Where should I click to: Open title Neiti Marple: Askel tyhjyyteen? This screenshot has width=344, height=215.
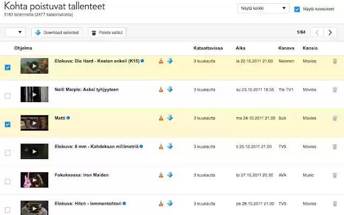87,90
